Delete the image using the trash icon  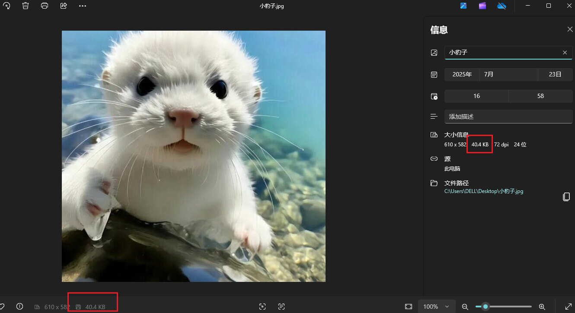(x=26, y=6)
